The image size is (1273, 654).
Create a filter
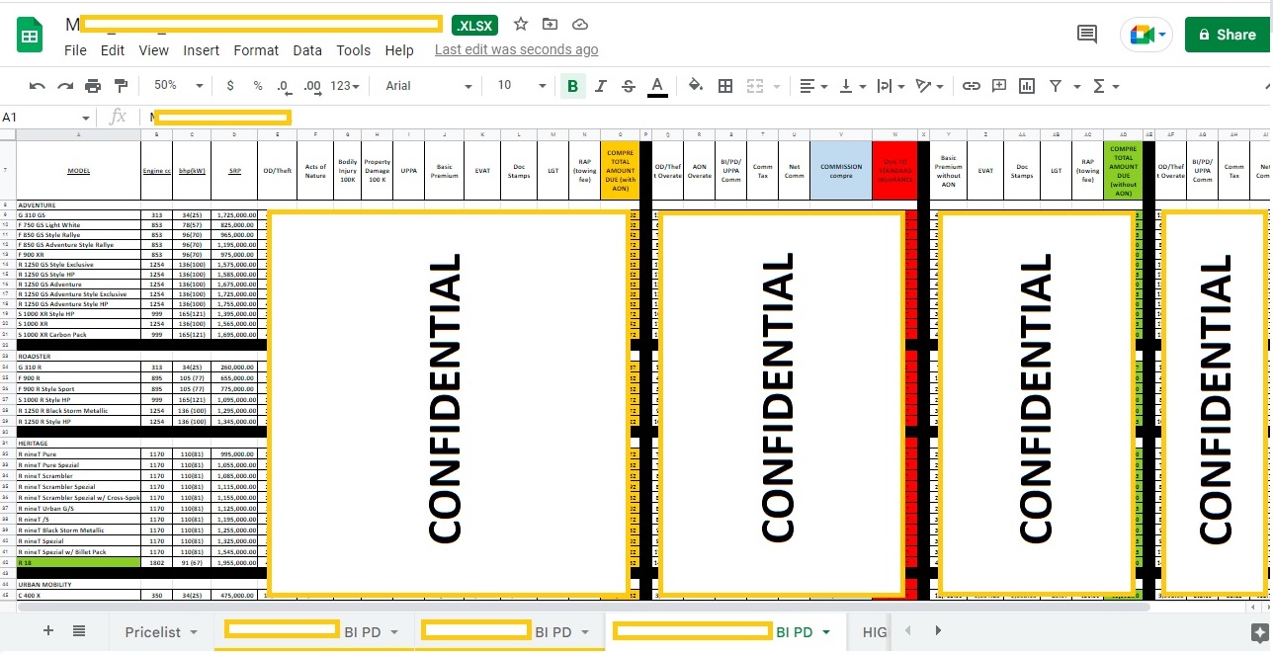pyautogui.click(x=1055, y=86)
